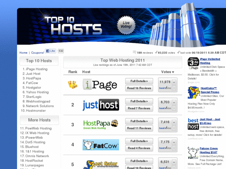Click the HostGator mascot ad thumbnail
Screen dimensions: 226x169
[194, 92]
